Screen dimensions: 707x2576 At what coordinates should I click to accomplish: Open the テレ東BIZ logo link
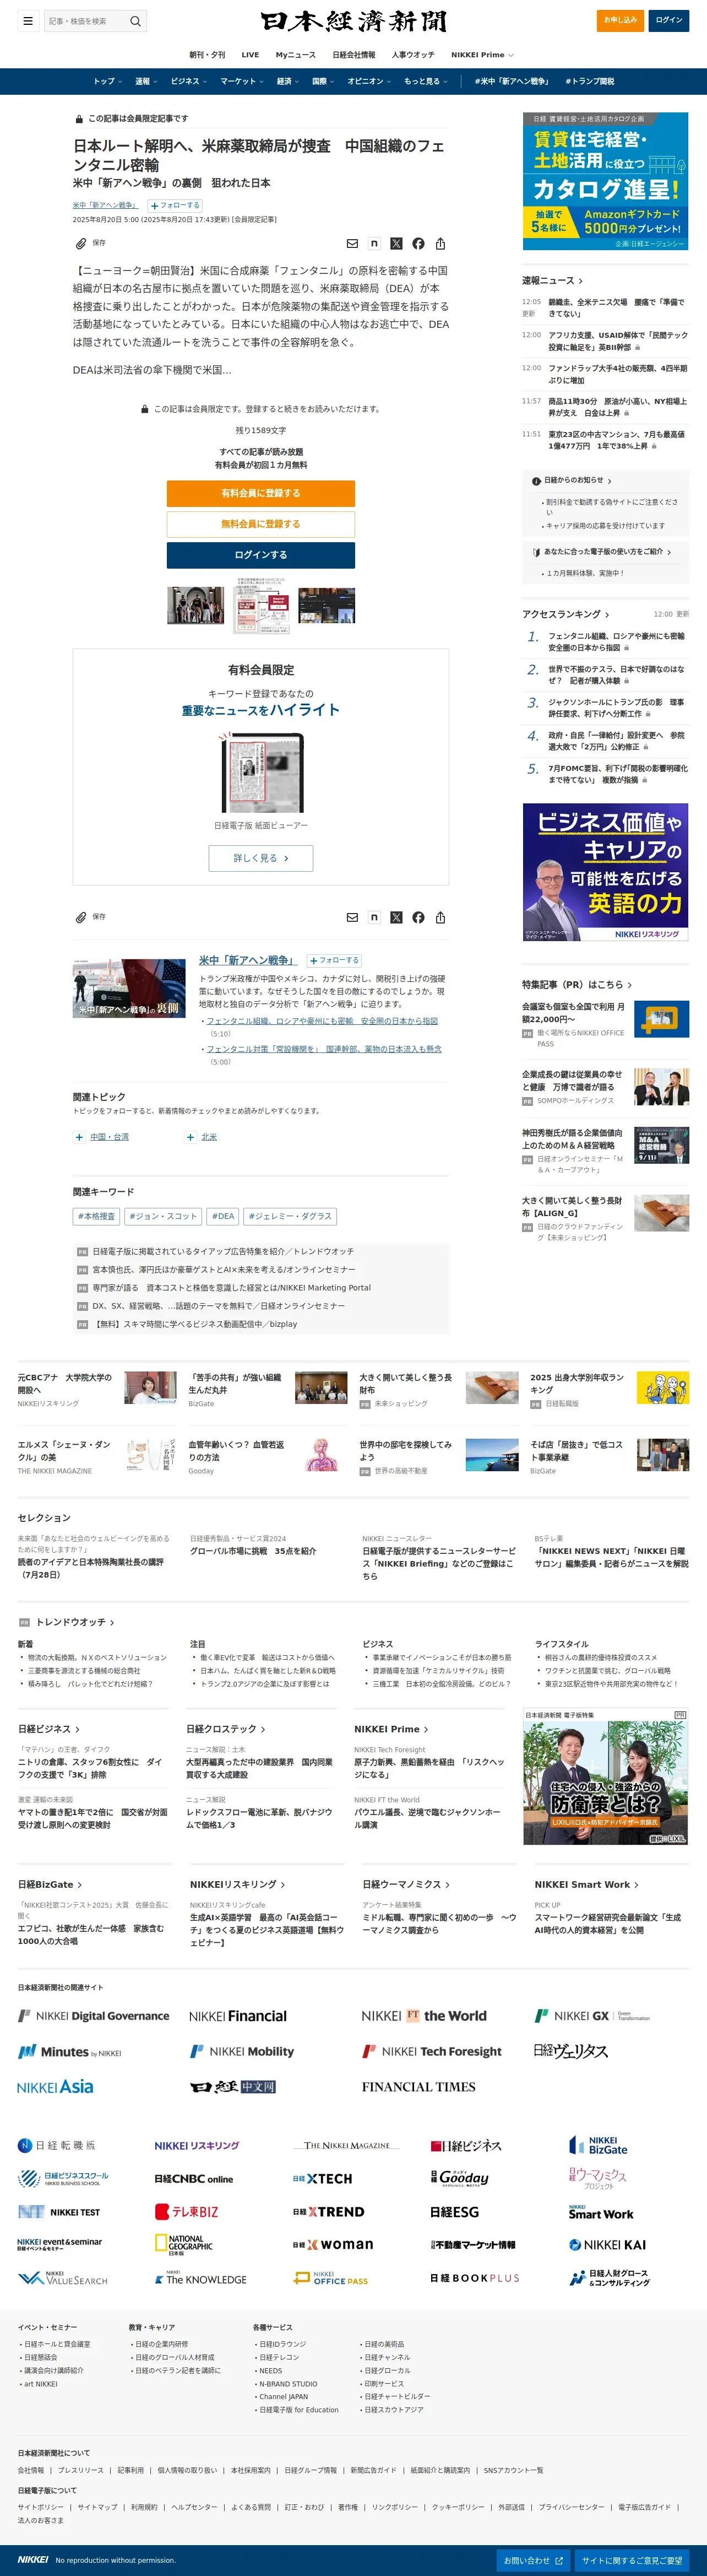(x=186, y=2211)
